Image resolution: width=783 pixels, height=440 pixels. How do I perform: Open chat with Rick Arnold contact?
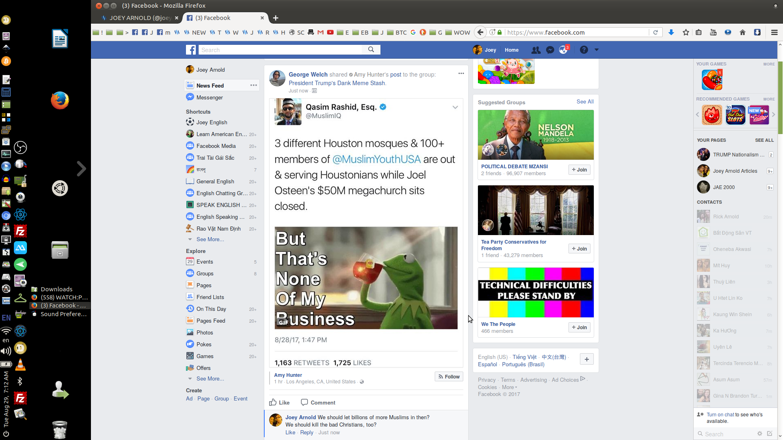pyautogui.click(x=734, y=217)
